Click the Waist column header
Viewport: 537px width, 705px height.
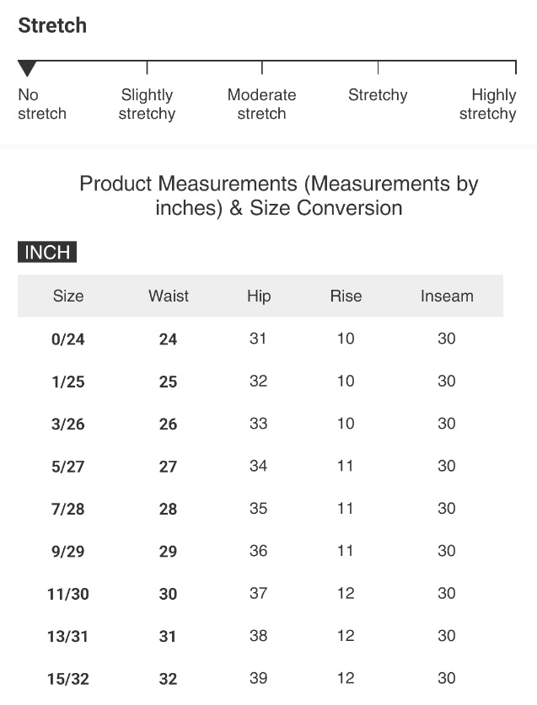point(169,296)
